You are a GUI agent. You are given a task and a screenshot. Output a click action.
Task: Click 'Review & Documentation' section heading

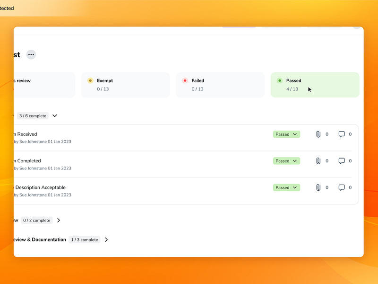[x=40, y=240]
